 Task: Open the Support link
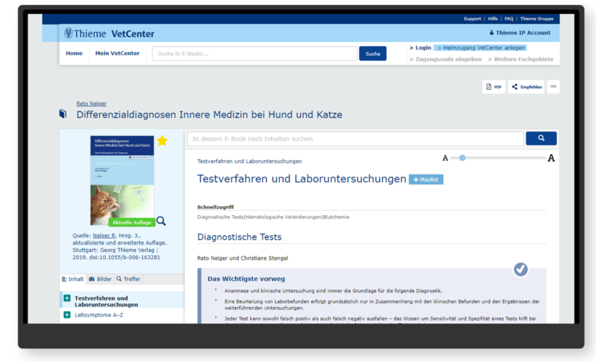pyautogui.click(x=472, y=19)
